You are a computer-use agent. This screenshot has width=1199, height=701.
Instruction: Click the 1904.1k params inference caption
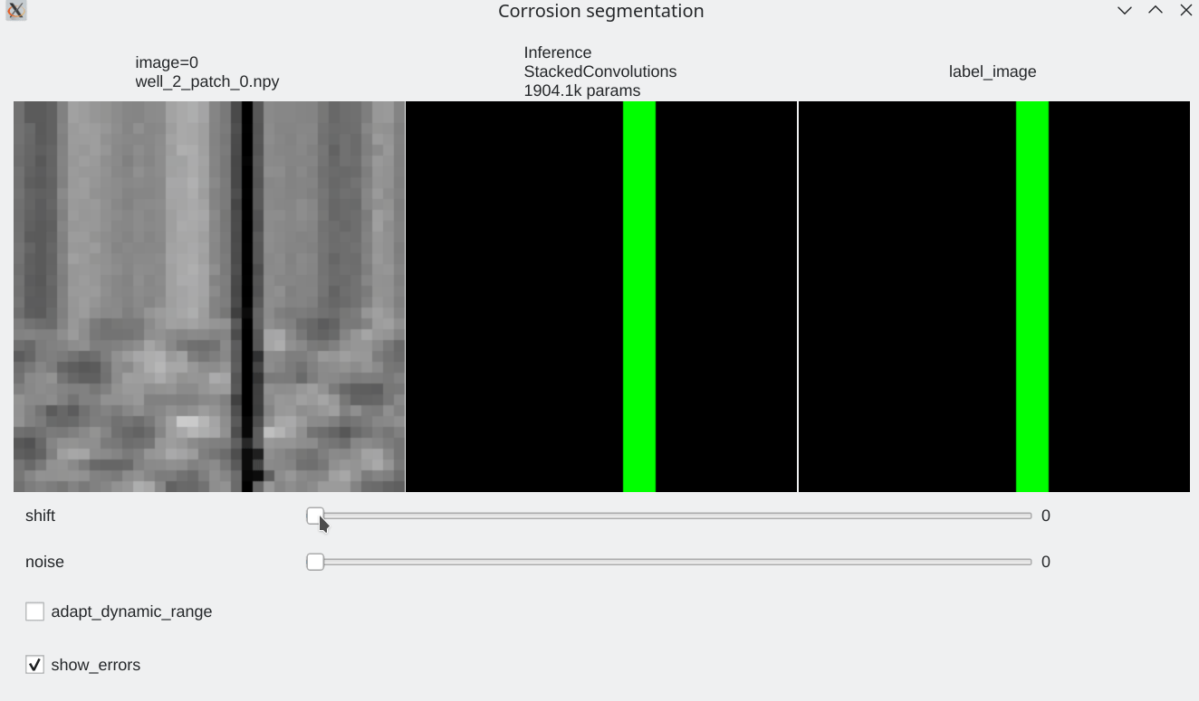click(x=581, y=90)
